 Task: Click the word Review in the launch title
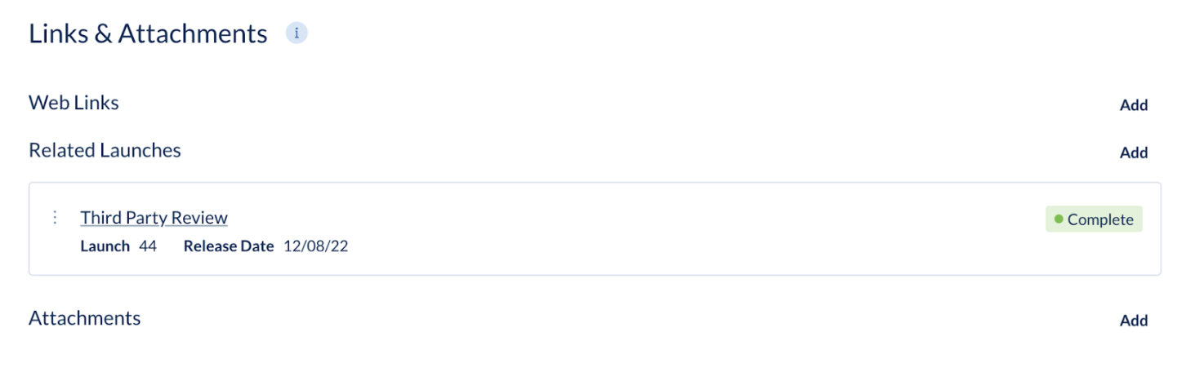point(200,218)
